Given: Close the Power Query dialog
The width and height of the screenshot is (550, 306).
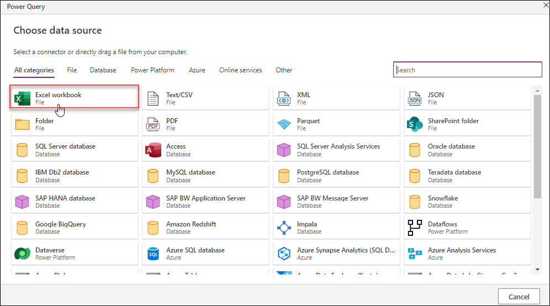Looking at the screenshot, I should pos(546,6).
